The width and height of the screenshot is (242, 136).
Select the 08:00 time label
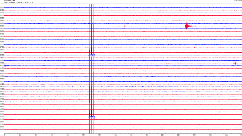click(x=2, y=50)
